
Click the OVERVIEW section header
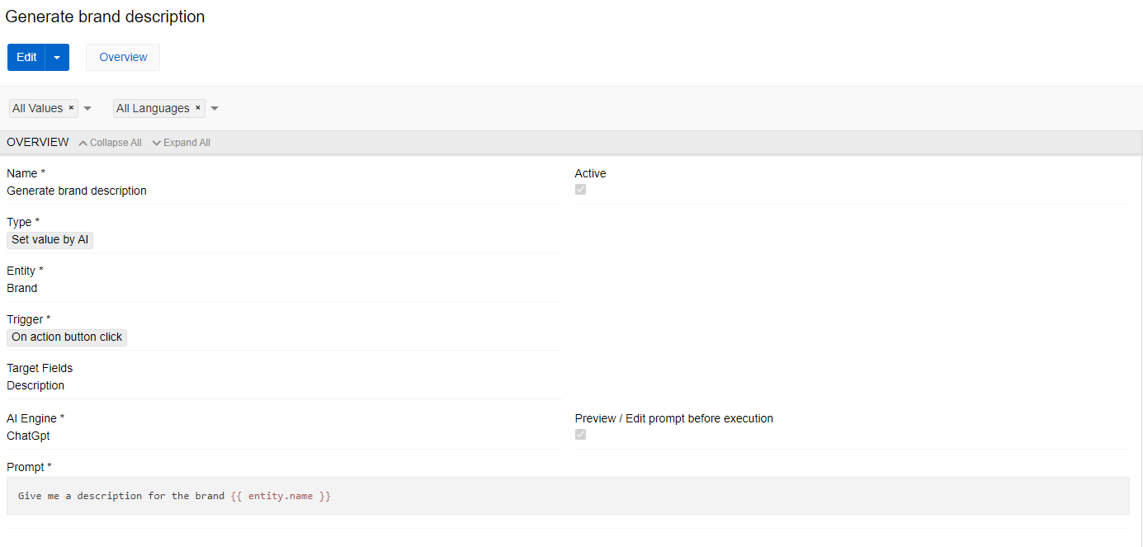38,143
